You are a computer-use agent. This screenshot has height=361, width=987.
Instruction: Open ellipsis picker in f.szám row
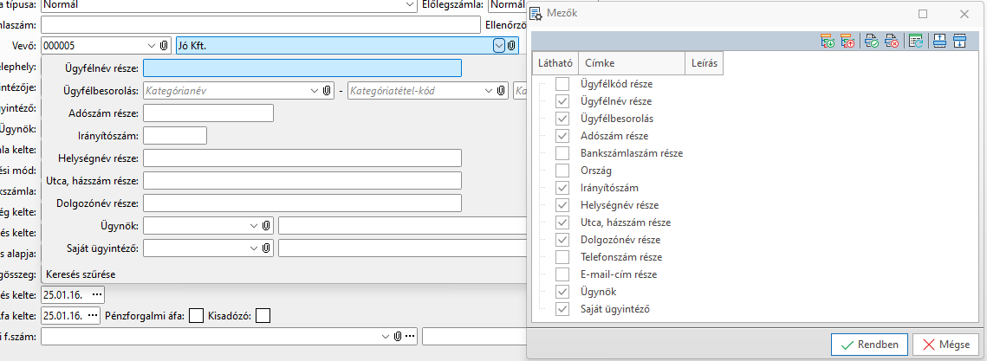pos(411,337)
